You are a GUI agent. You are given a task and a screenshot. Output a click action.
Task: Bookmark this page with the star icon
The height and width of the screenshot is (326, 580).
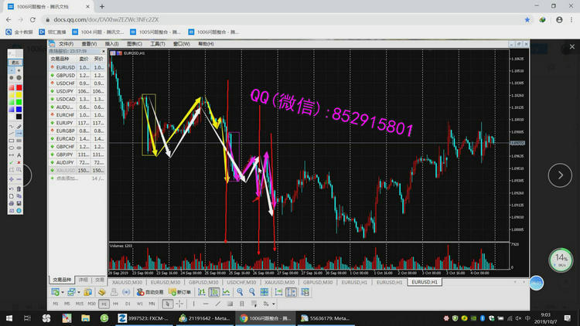527,19
